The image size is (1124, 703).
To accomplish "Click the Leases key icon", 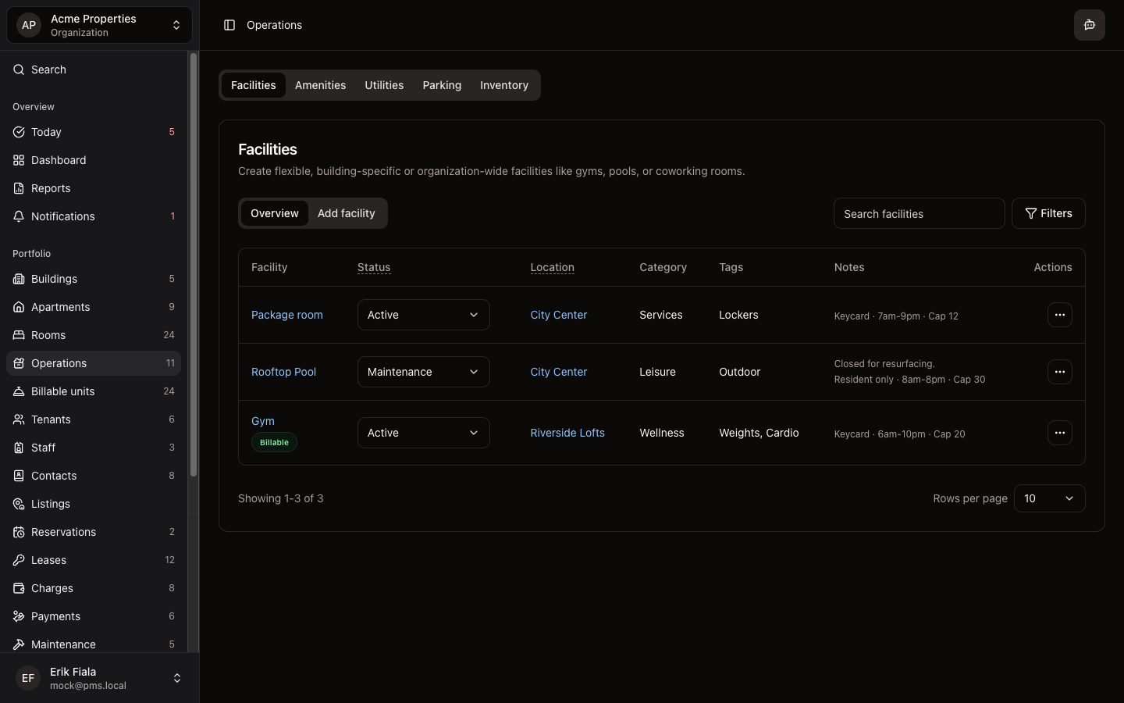I will point(19,560).
